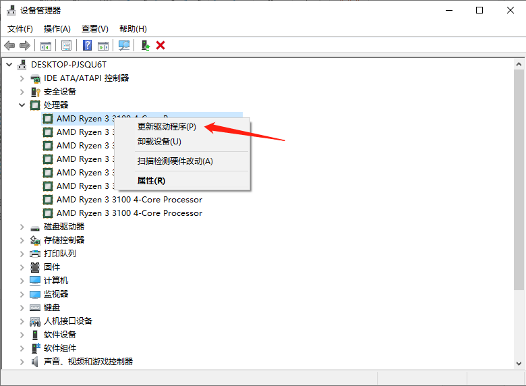The width and height of the screenshot is (526, 386).
Task: Expand the 软件组件 node
Action: tap(22, 348)
